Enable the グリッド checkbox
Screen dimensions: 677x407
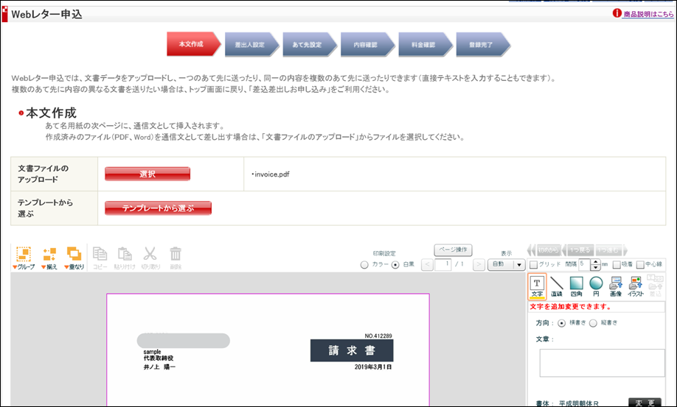pos(534,264)
